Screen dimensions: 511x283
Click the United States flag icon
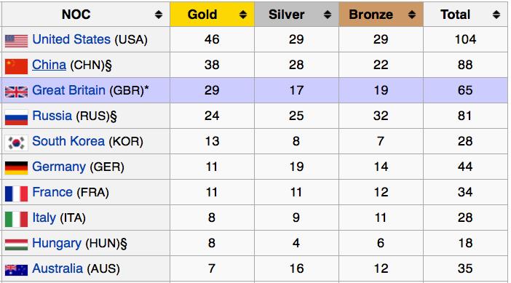(16, 41)
